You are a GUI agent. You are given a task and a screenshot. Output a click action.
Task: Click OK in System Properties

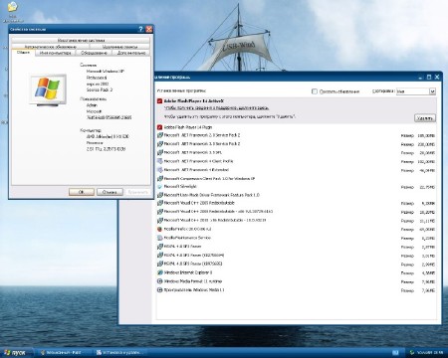pos(82,192)
